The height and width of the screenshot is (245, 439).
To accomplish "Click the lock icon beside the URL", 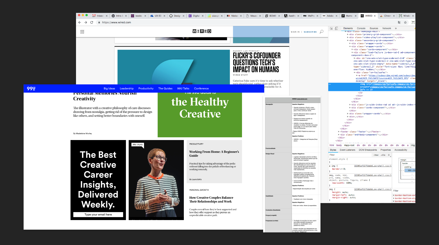I will tap(99, 22).
